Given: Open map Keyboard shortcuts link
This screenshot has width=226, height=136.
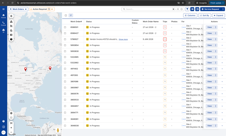Looking at the screenshot, I should click(30, 135).
